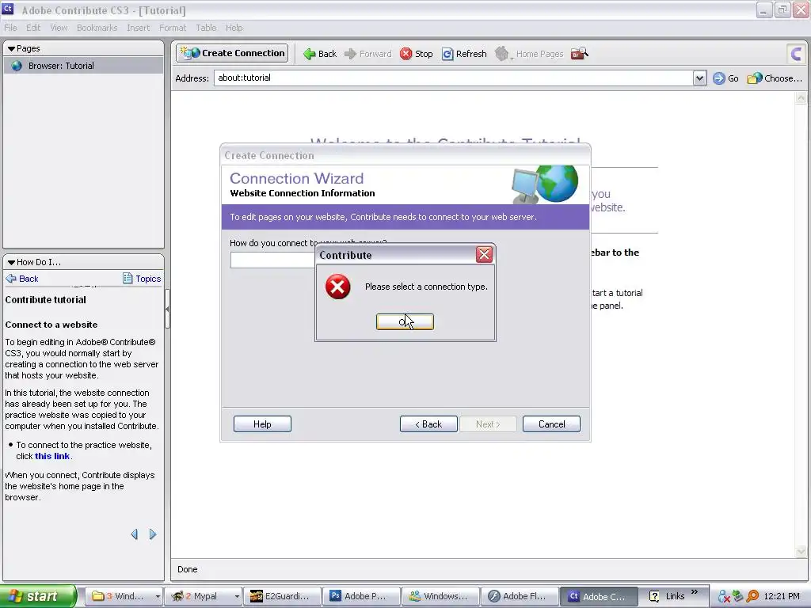Screen dimensions: 811x608
Task: Click the Windows Start button
Action: pyautogui.click(x=38, y=596)
